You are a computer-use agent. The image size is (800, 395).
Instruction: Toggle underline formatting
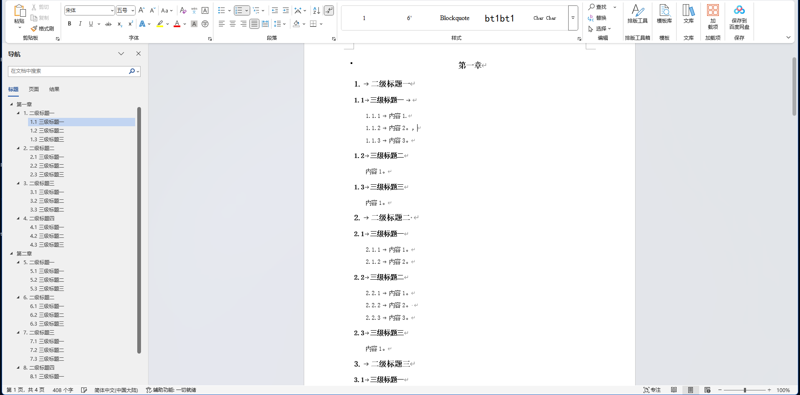click(x=90, y=24)
